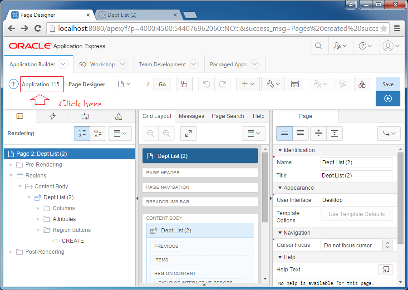The width and height of the screenshot is (408, 290).
Task: Collapse the Regions tree node
Action: [11, 176]
